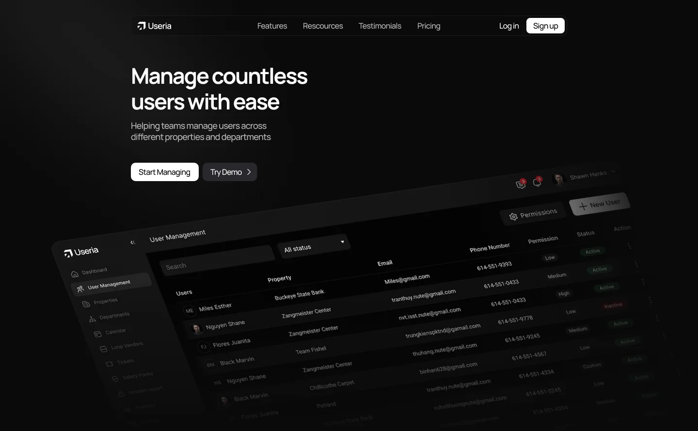
Task: Click the New User button label
Action: [604, 203]
